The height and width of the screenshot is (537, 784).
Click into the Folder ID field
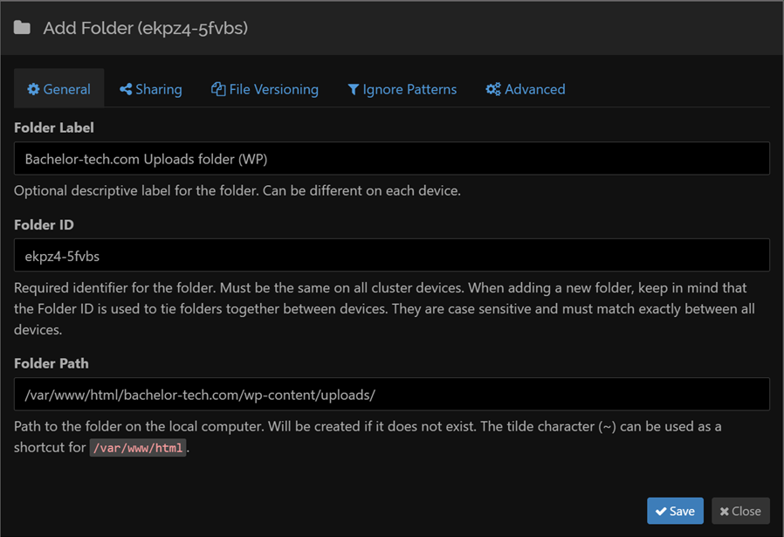tap(391, 256)
